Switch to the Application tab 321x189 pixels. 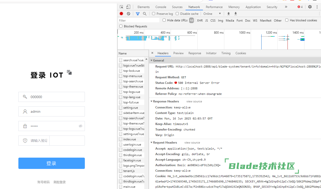pyautogui.click(x=253, y=7)
